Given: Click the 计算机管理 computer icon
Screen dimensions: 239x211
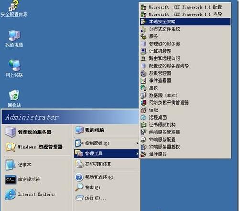Looking at the screenshot, I should coord(143,51).
